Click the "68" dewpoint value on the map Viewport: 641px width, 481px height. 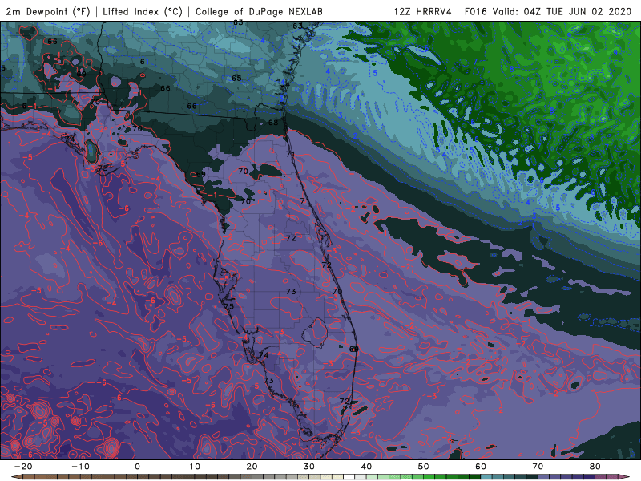pos(273,123)
